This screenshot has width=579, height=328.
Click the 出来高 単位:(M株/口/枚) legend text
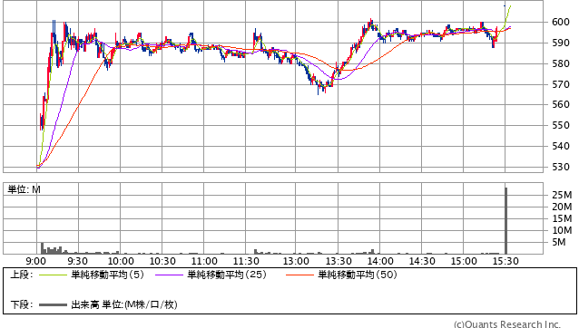pos(124,304)
